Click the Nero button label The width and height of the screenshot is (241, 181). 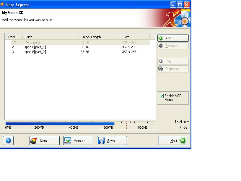click(43, 141)
